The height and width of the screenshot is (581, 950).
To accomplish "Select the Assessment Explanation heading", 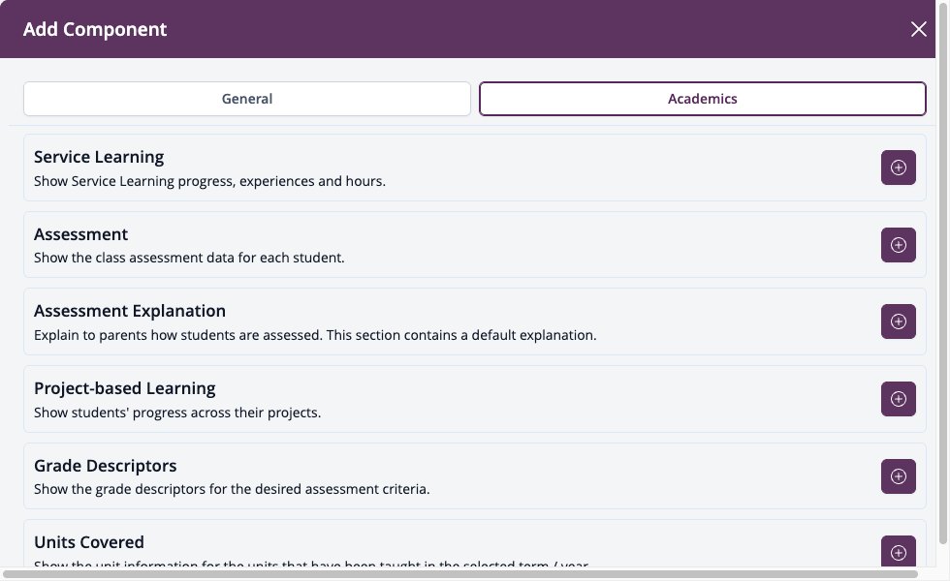I will (x=130, y=311).
